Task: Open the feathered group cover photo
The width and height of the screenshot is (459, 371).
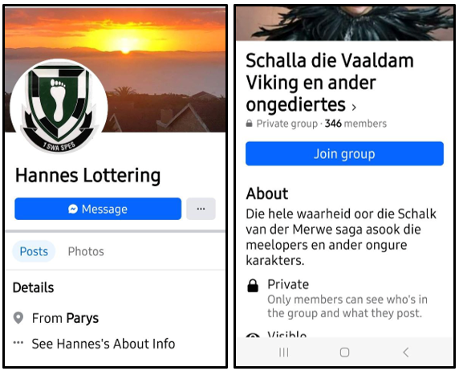Action: [344, 23]
